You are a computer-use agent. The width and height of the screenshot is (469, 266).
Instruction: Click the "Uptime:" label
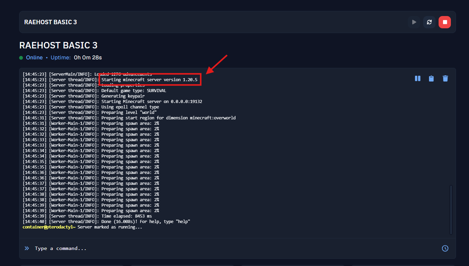tap(61, 58)
